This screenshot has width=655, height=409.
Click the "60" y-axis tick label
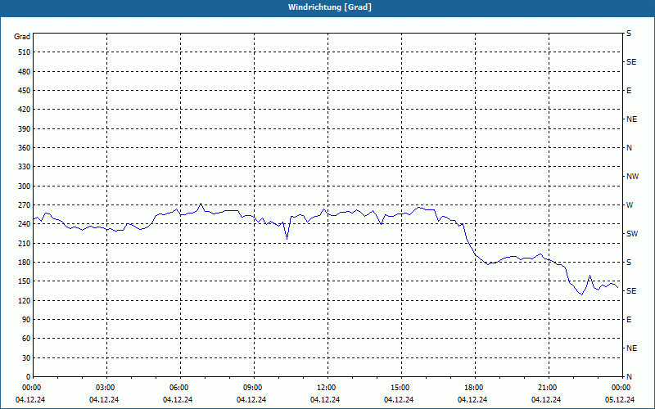pos(26,339)
